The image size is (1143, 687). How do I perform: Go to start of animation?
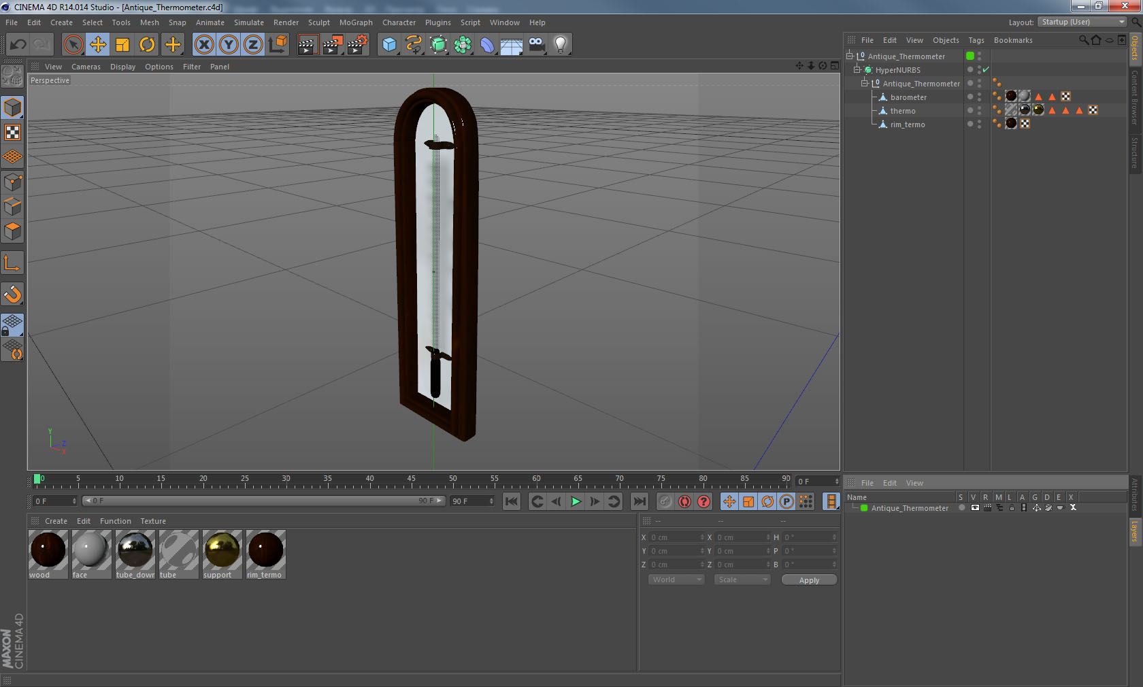512,501
